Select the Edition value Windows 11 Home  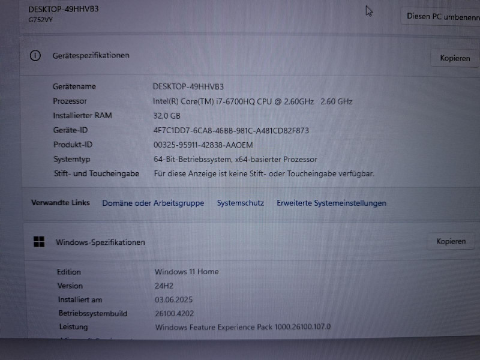[x=187, y=272]
